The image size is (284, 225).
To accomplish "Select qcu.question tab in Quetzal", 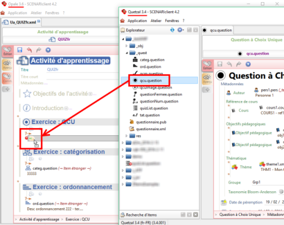I will coord(218,30).
